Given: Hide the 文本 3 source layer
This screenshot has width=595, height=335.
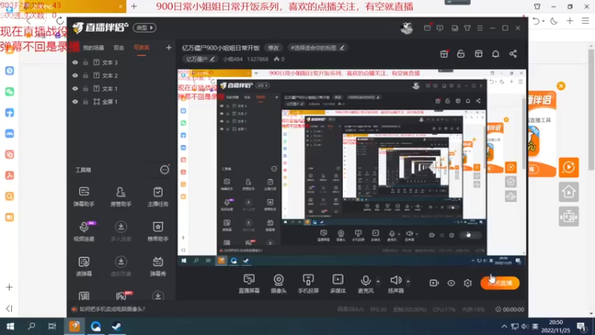Looking at the screenshot, I should pyautogui.click(x=75, y=63).
